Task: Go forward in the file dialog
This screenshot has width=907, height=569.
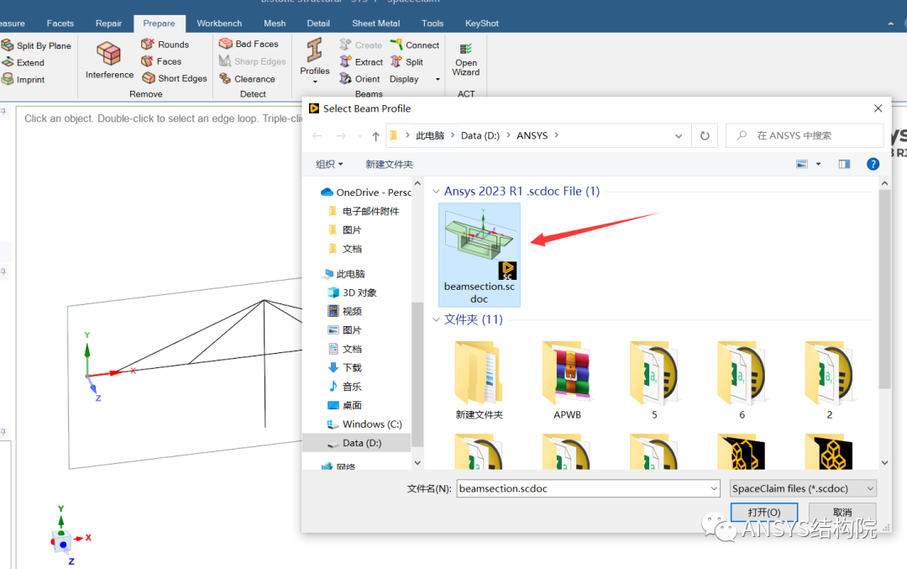Action: tap(341, 135)
